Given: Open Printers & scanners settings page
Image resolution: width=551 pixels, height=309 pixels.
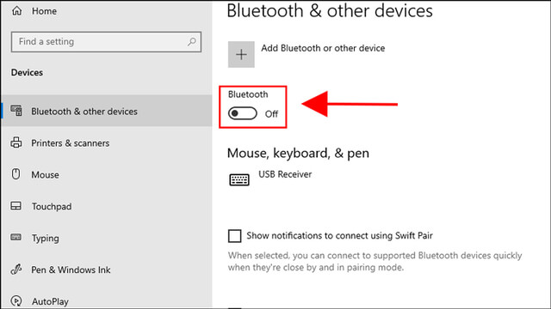Looking at the screenshot, I should [x=71, y=143].
